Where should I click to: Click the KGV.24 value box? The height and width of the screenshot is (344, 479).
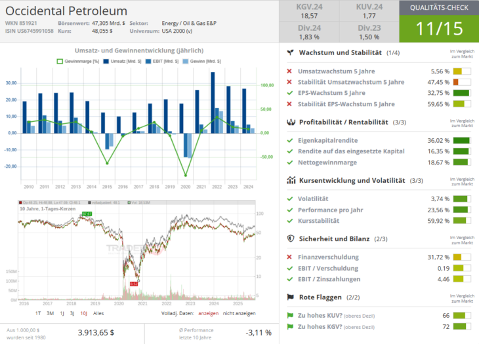tap(309, 11)
